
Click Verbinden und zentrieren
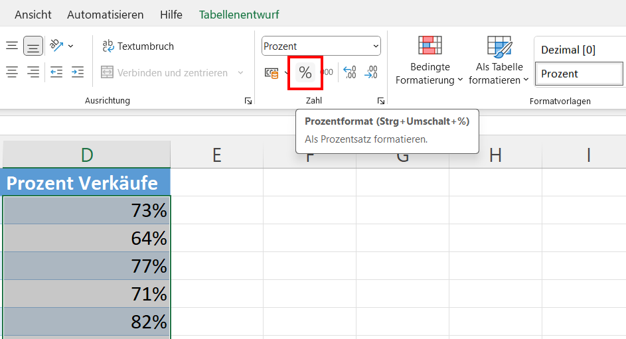pos(165,72)
